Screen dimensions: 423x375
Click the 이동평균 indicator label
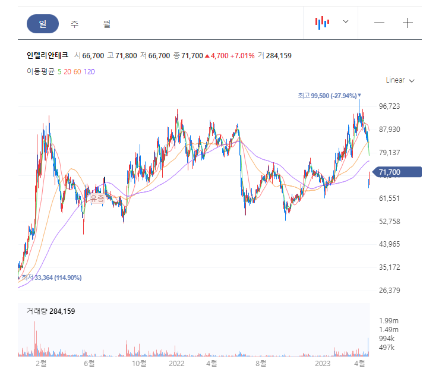tap(40, 71)
